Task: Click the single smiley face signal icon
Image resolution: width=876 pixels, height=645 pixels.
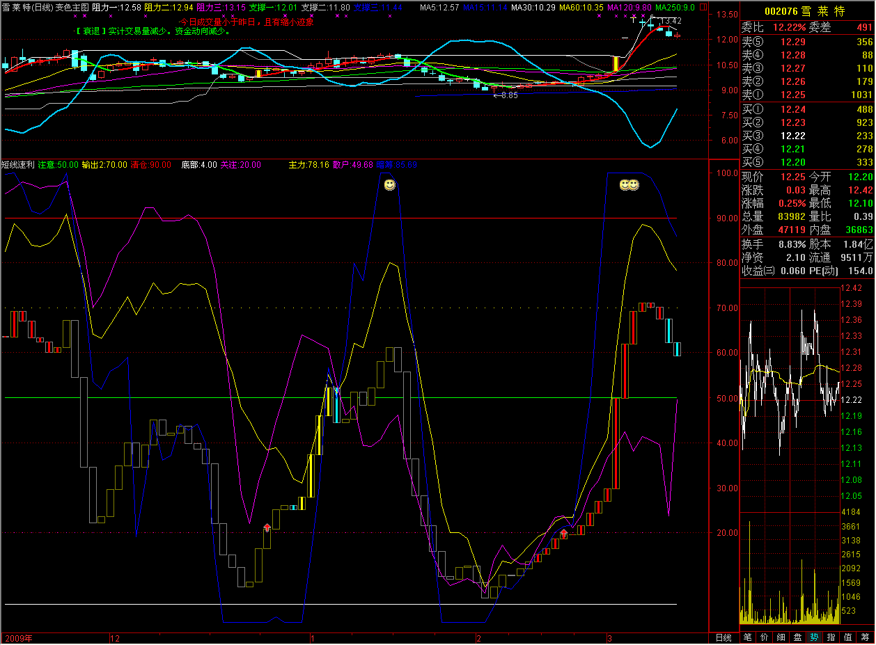Action: (390, 185)
